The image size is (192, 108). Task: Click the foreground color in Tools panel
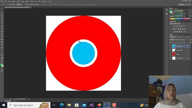[x=1, y=65]
